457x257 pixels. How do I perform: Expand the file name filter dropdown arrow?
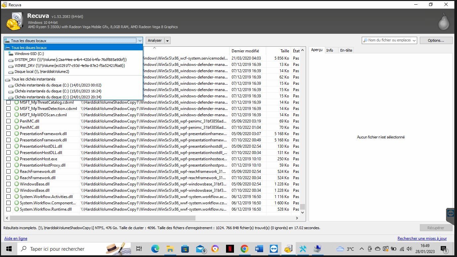414,40
